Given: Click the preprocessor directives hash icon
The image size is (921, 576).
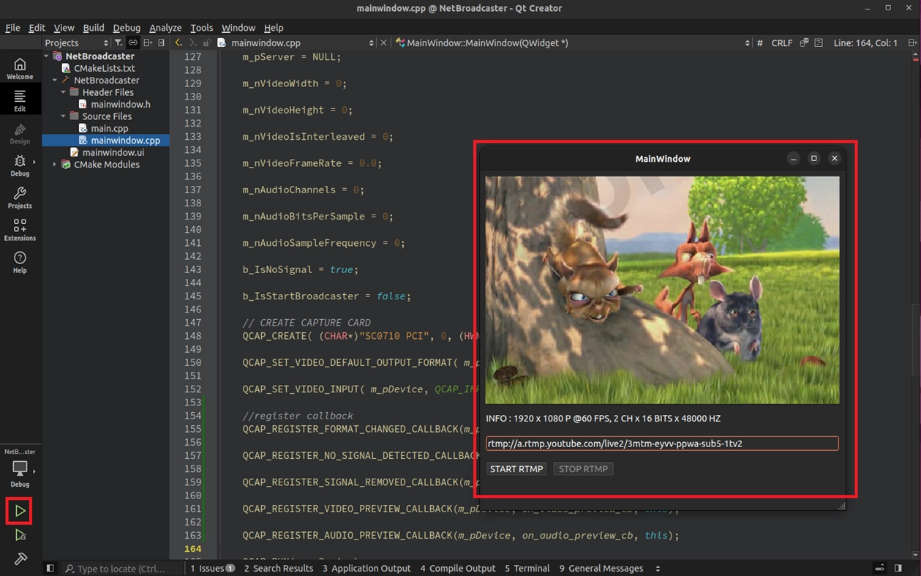Looking at the screenshot, I should 759,43.
